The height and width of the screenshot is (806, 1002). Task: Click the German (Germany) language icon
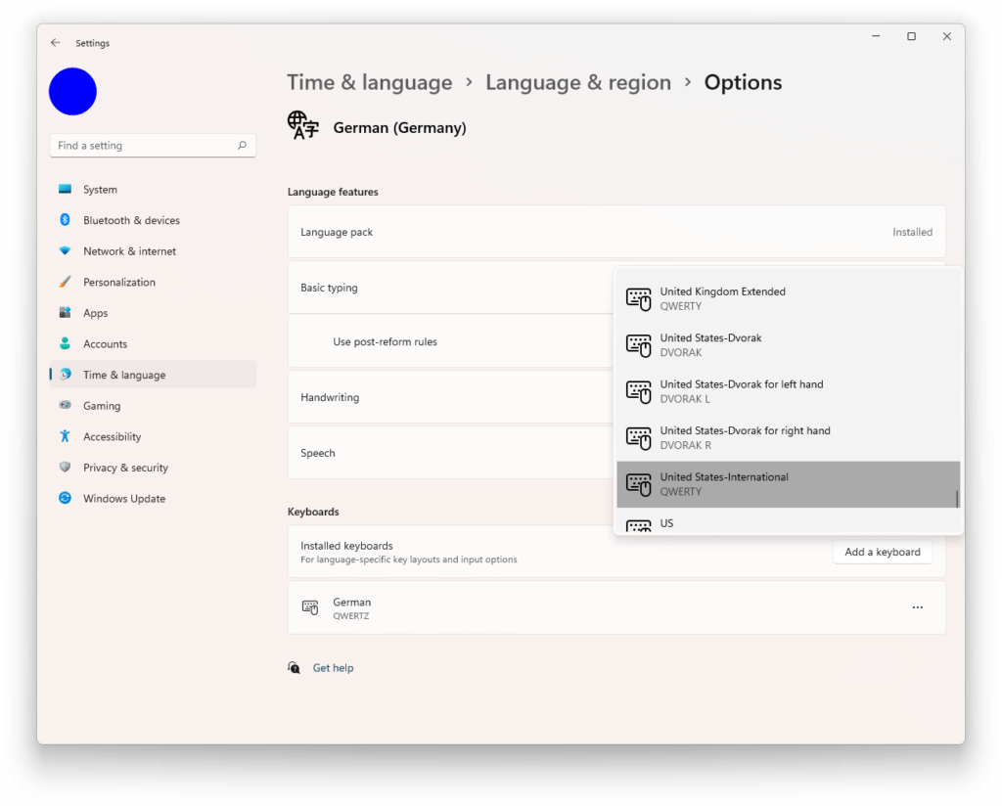click(302, 125)
